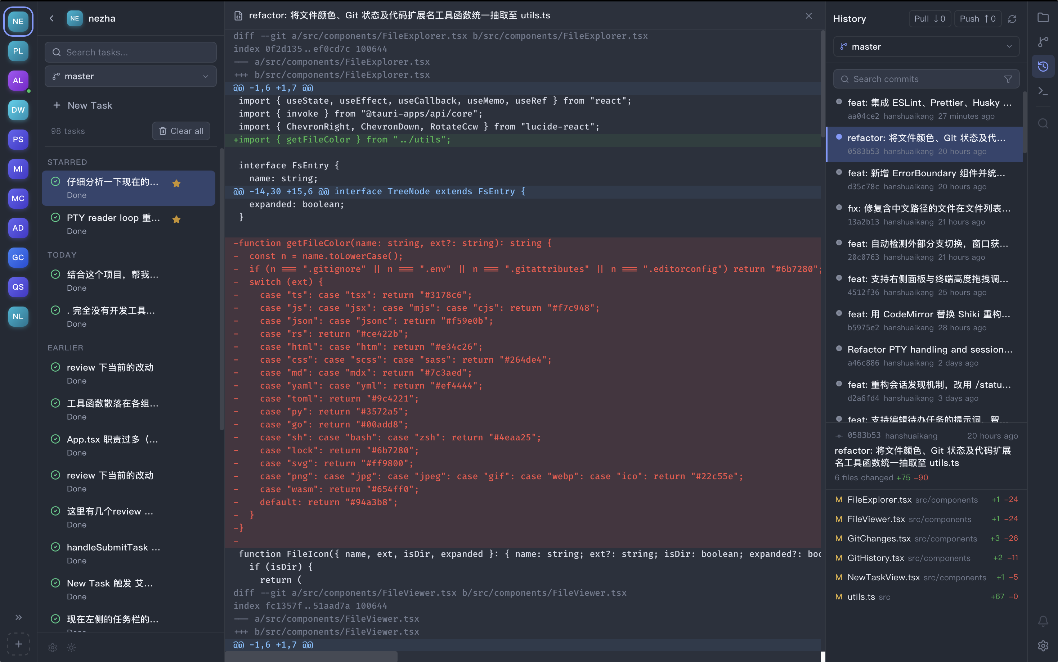1058x662 pixels.
Task: Toggle the star on the 仔细分析 task
Action: click(176, 183)
